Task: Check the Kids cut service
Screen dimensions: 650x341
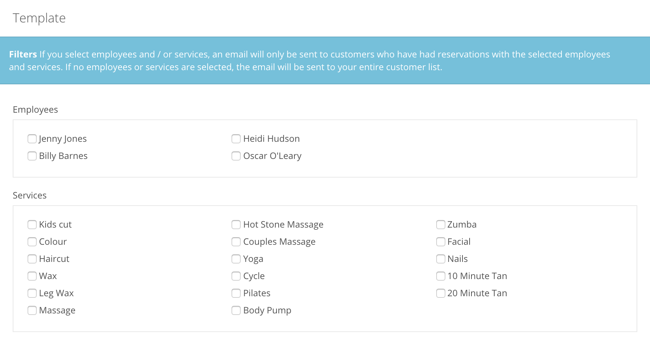Action: pyautogui.click(x=32, y=225)
